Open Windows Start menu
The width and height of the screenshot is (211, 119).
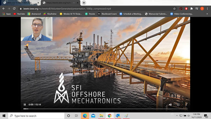[x=4, y=116]
